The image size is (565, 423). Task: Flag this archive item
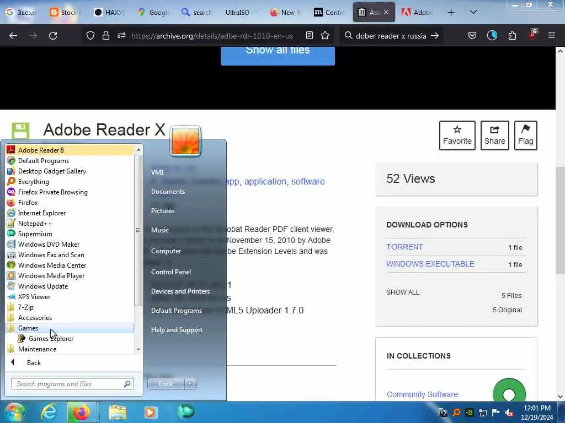pos(525,135)
